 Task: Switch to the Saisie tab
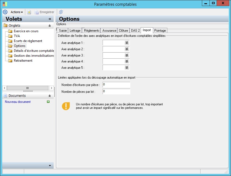pos(62,31)
